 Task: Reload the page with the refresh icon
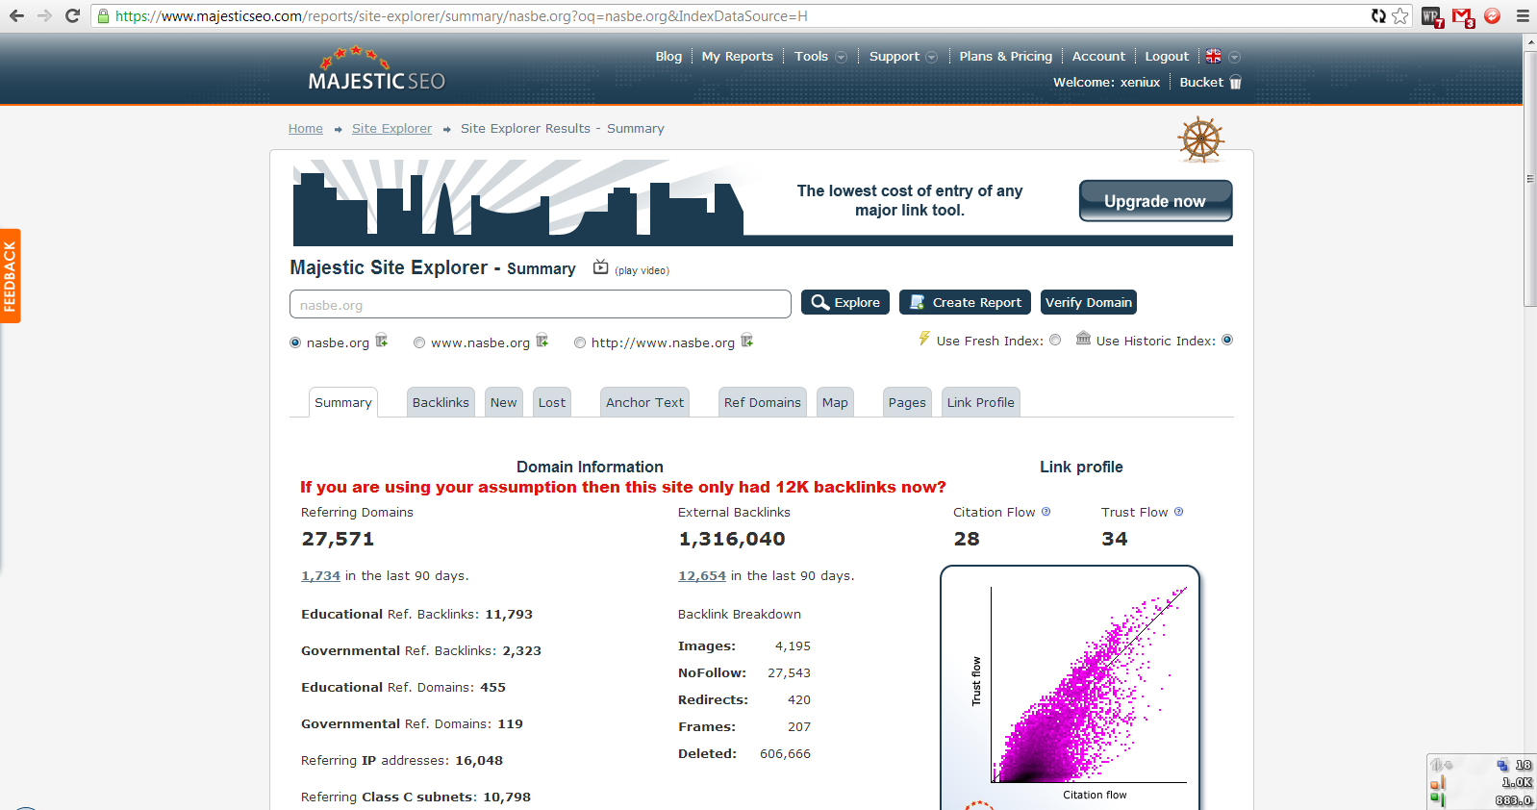72,15
